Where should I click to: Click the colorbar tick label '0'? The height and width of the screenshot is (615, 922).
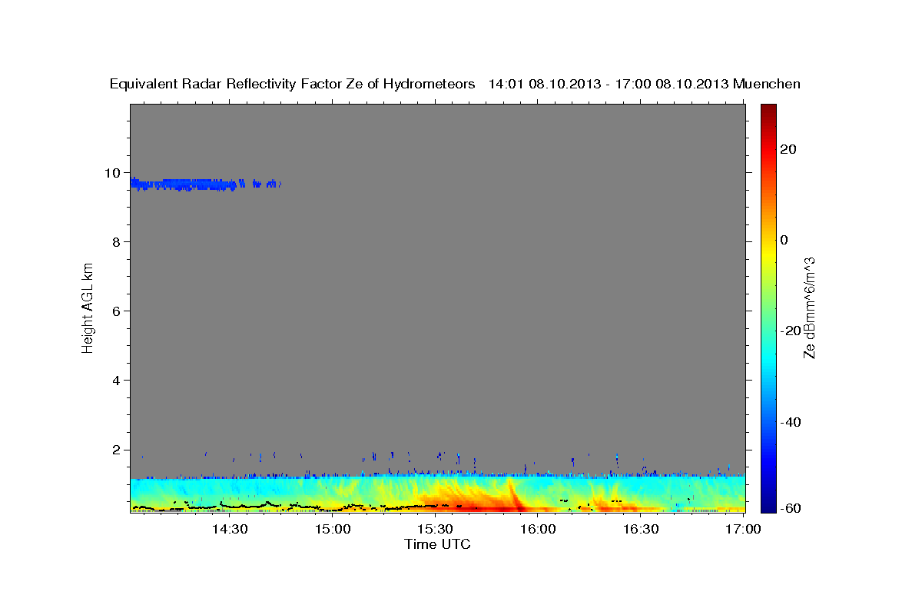coord(784,240)
